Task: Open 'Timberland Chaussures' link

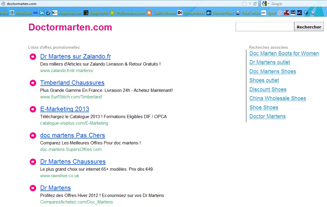Action: [72, 83]
